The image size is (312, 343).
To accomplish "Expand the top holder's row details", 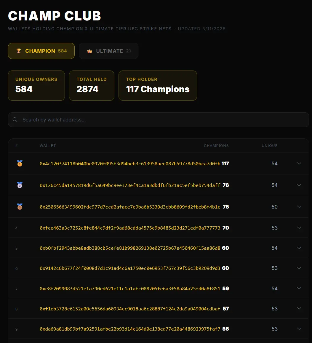I will click(299, 163).
